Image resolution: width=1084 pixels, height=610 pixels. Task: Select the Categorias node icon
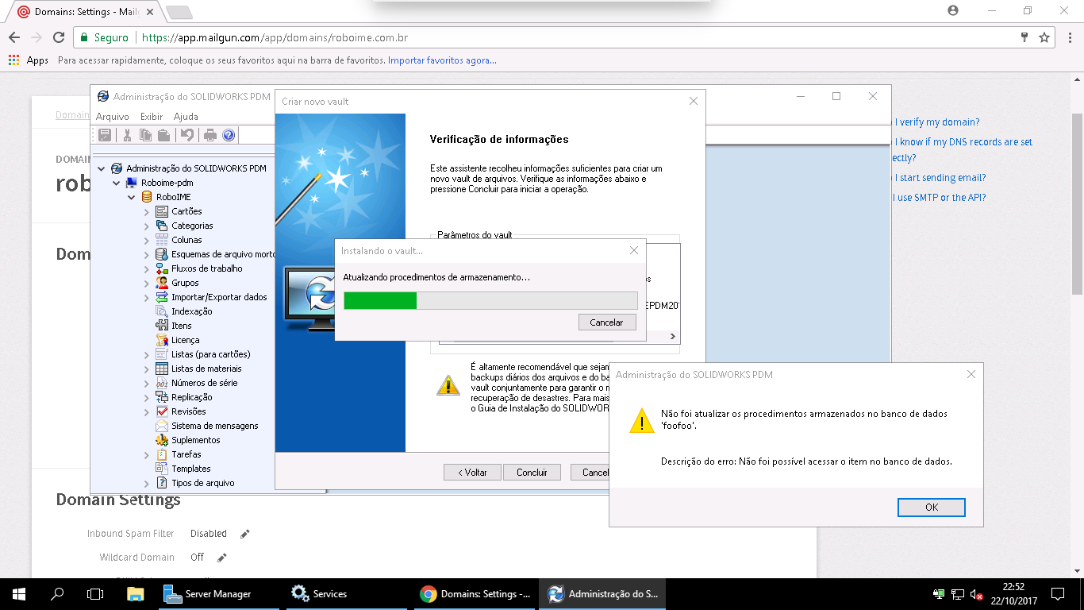click(x=162, y=226)
